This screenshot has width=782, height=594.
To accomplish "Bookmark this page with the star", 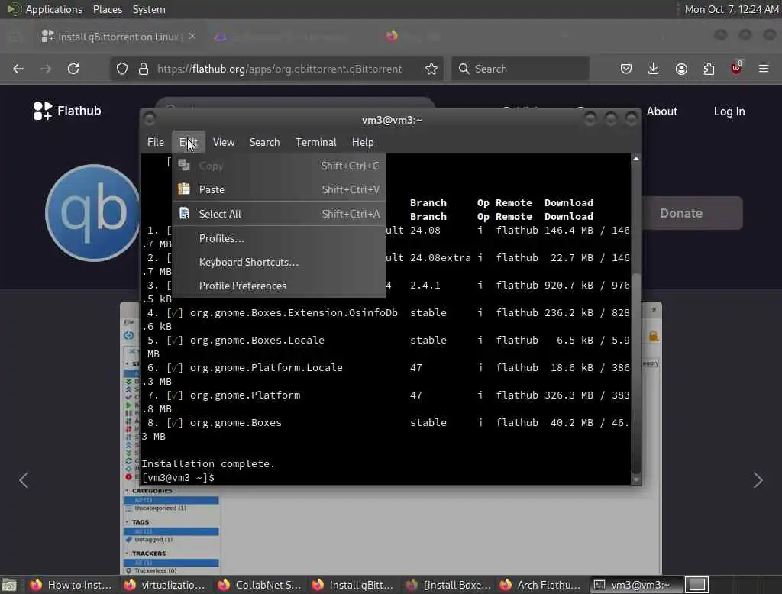I will [x=431, y=69].
